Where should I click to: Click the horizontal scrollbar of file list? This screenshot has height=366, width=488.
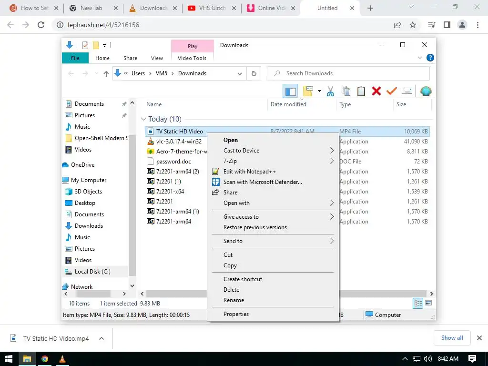[x=286, y=294]
